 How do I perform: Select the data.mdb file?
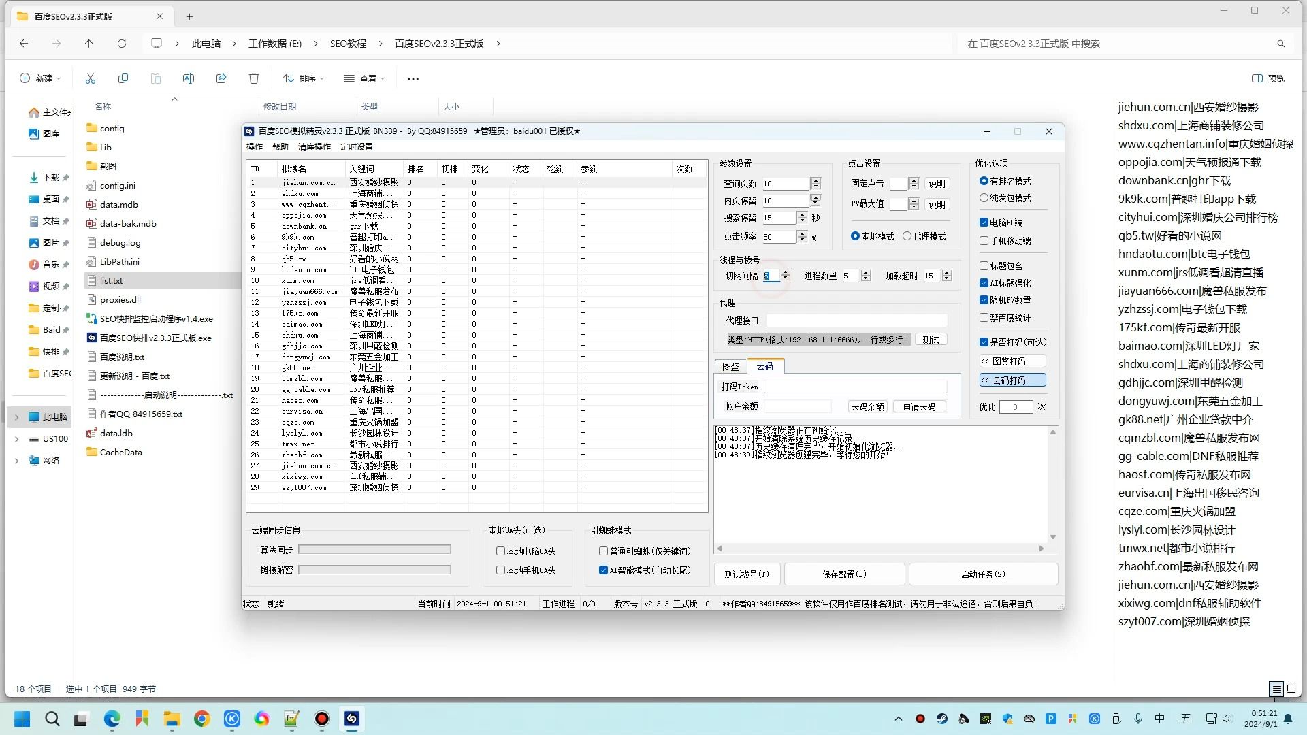(x=118, y=204)
